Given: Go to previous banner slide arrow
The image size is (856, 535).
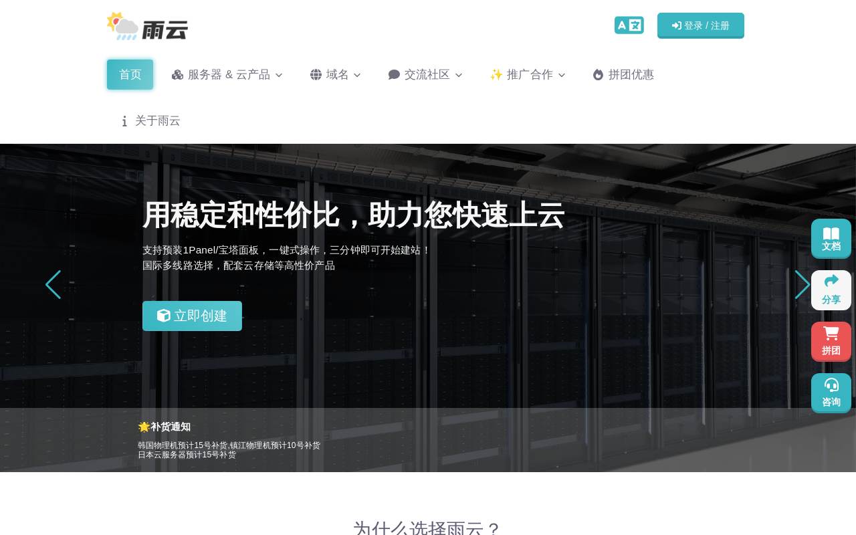Looking at the screenshot, I should pos(53,285).
